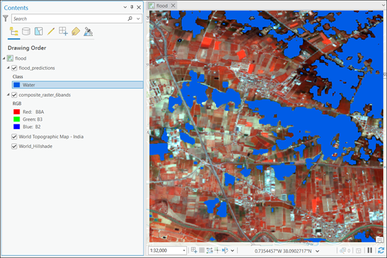Refresh the map view
Image resolution: width=387 pixels, height=258 pixels.
tap(381, 250)
